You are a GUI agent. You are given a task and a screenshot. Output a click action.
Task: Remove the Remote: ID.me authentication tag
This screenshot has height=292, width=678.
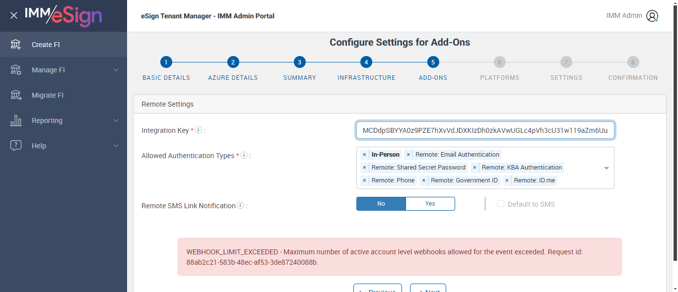point(507,180)
